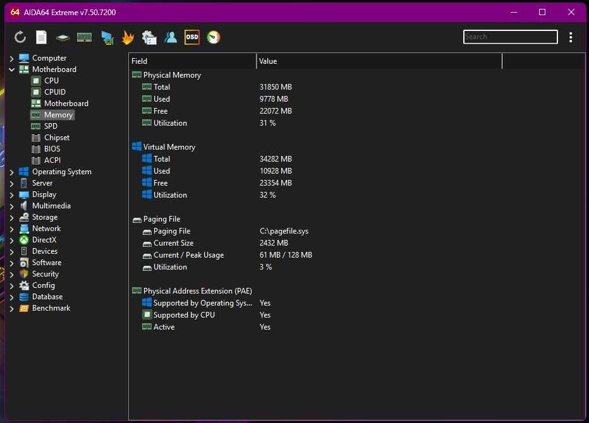Select the Chipset tree item
589x423 pixels.
[57, 138]
